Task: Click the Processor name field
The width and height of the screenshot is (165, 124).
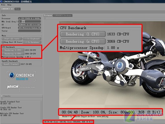Action: click(x=29, y=19)
